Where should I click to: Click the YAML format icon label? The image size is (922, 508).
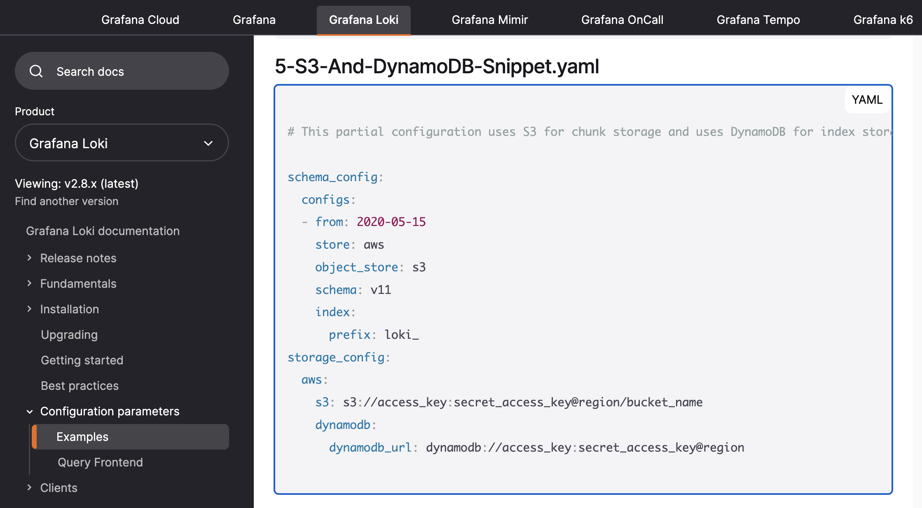coord(867,100)
